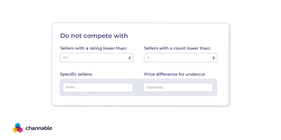Click the 'Specific sellers:' label
Image resolution: width=281 pixels, height=140 pixels.
click(x=76, y=74)
